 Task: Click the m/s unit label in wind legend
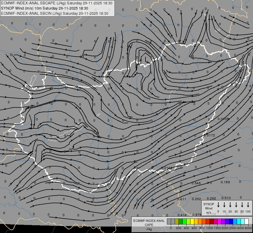click(x=209, y=213)
